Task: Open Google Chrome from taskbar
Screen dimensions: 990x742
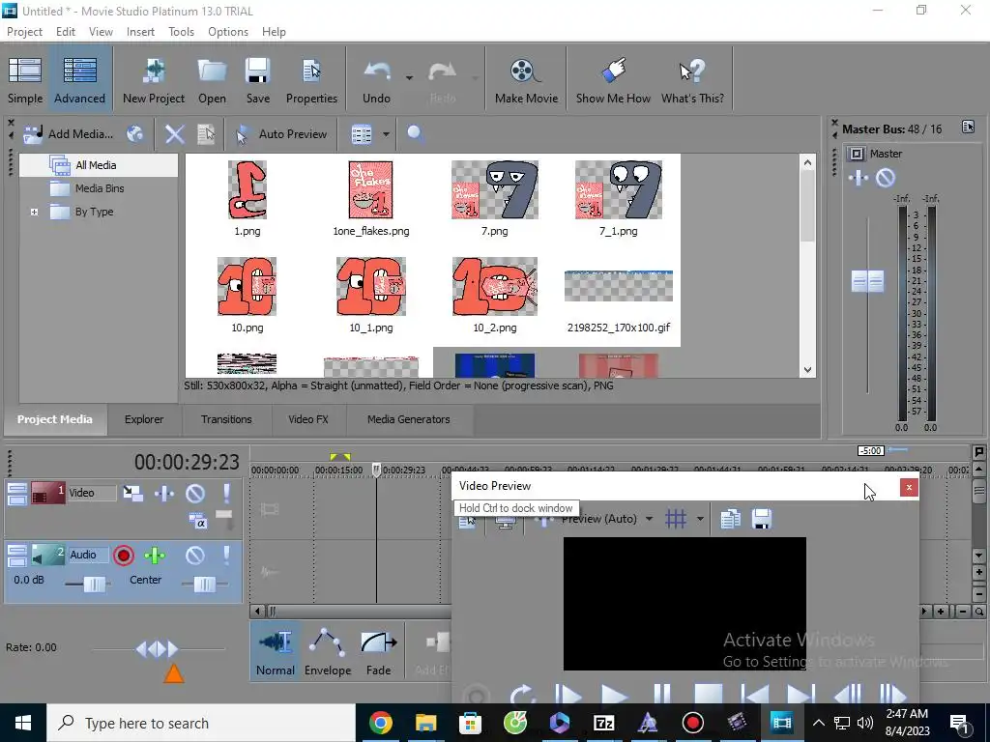Action: (x=381, y=723)
